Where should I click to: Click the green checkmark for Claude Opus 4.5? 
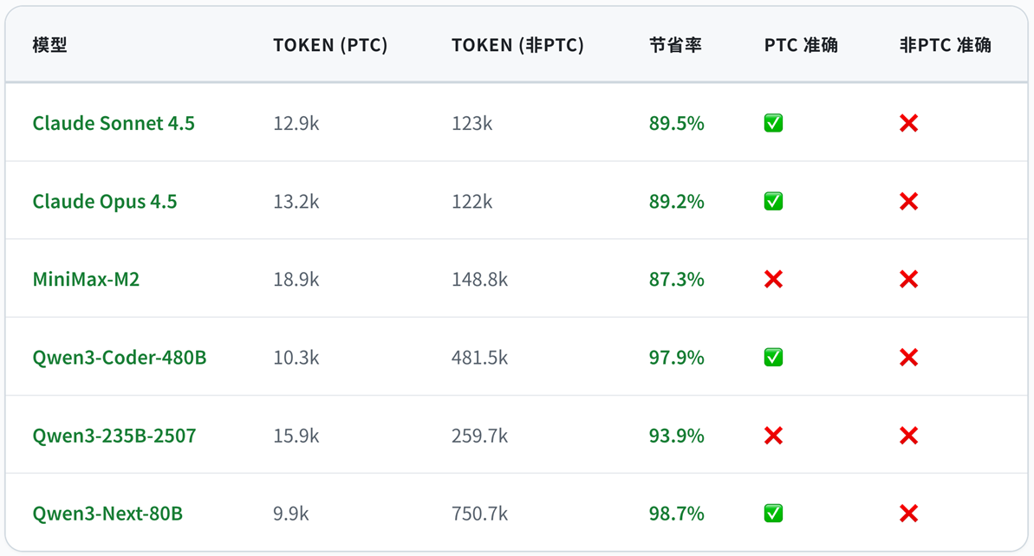pos(773,202)
